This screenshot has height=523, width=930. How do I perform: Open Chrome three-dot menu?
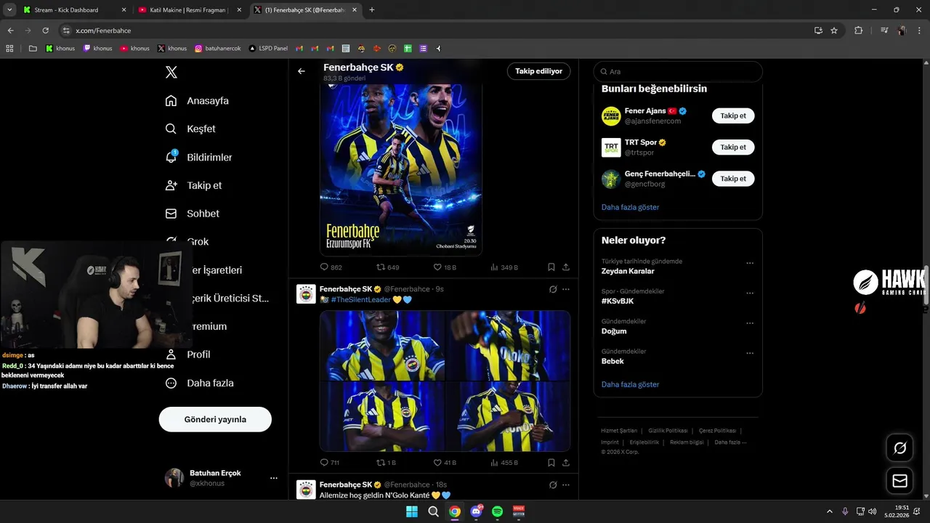pyautogui.click(x=919, y=31)
